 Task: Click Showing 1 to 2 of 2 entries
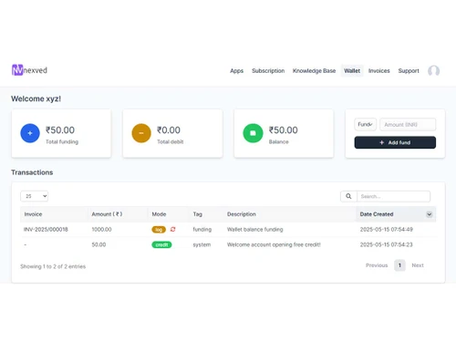[53, 266]
